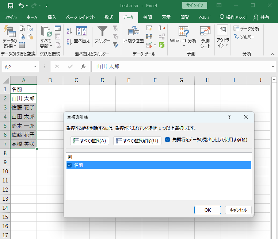Toggle 先頭行をデータの見出しとして使用する checkbox
The width and height of the screenshot is (278, 239).
pyautogui.click(x=167, y=140)
